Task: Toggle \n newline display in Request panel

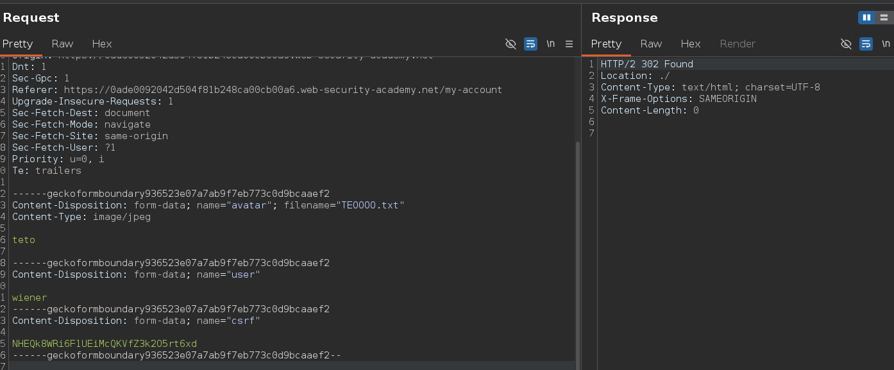Action: pyautogui.click(x=550, y=44)
